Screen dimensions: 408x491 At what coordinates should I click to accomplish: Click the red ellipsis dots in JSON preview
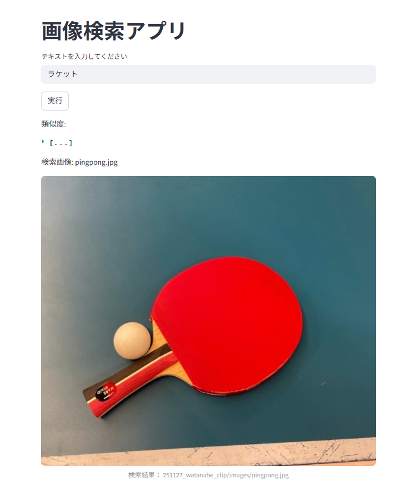click(61, 144)
